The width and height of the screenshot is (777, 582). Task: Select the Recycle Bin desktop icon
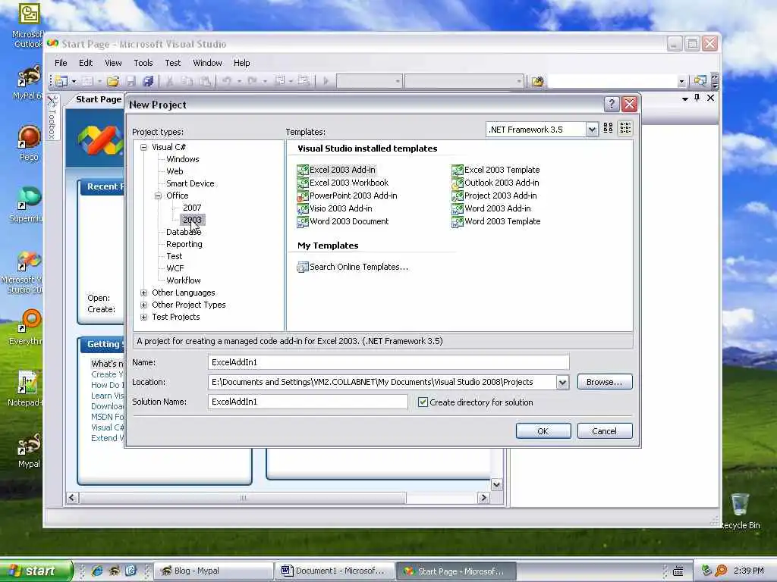741,511
